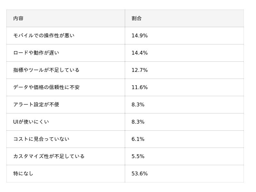This screenshot has width=256, height=192.
Task: Select the モバイルでの操作性が悪い cell
Action: [x=44, y=36]
